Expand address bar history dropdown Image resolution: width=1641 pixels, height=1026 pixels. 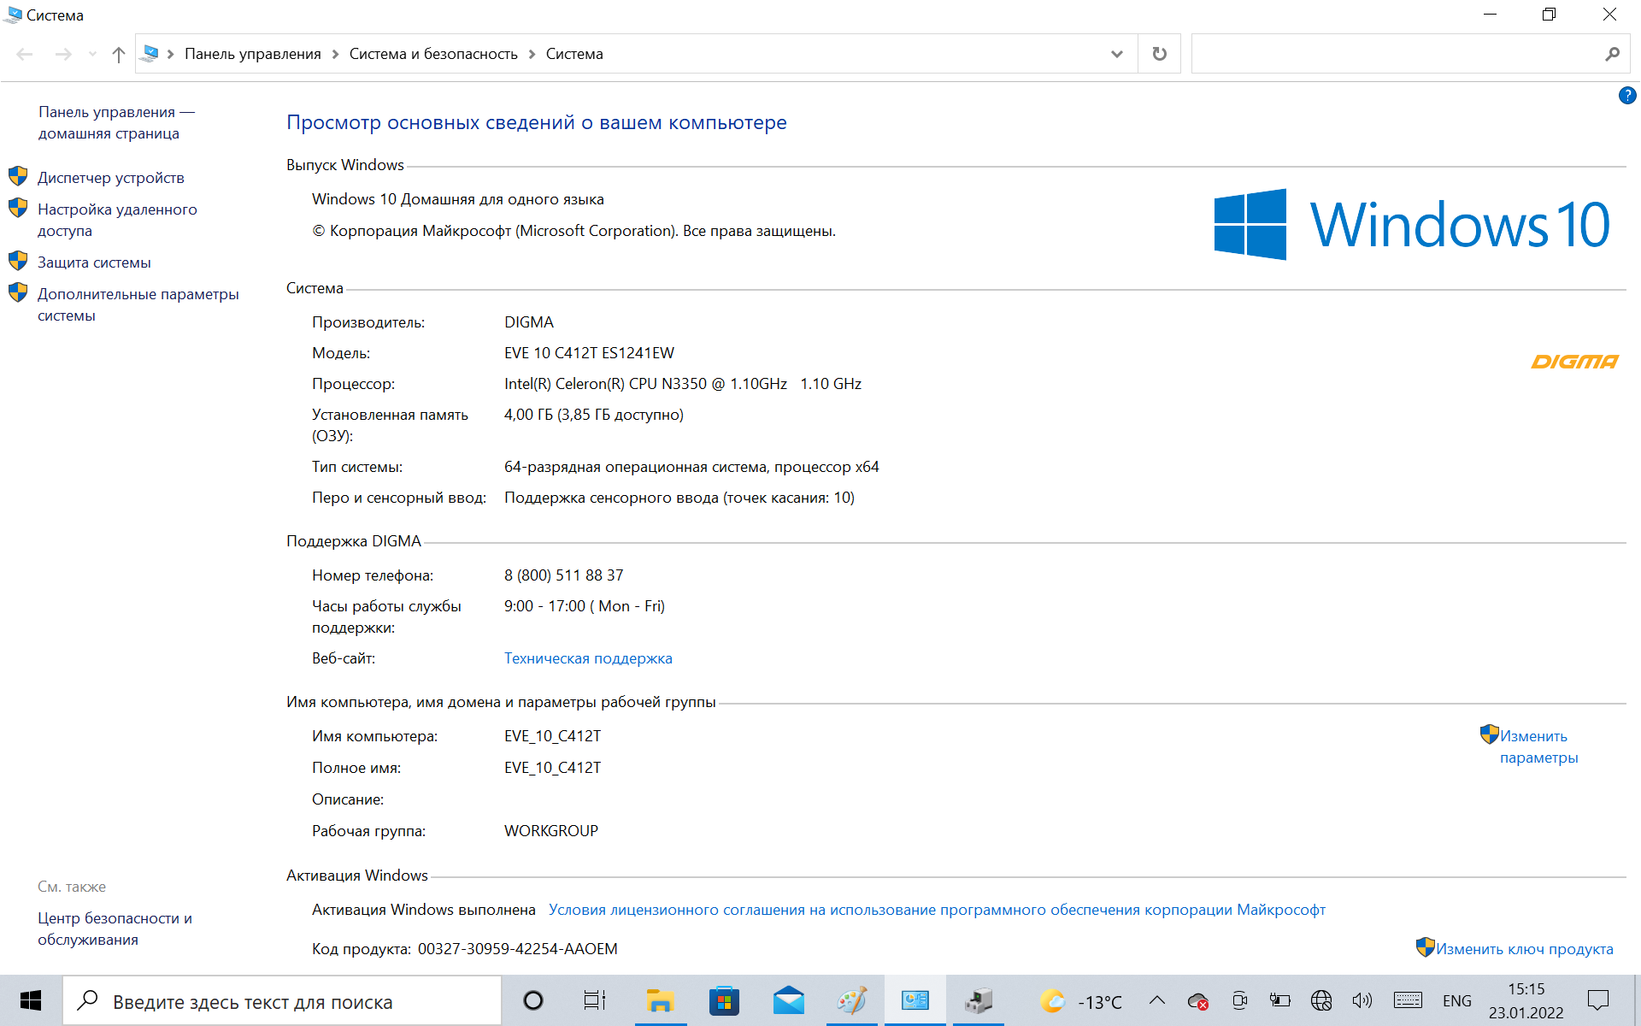tap(1116, 54)
